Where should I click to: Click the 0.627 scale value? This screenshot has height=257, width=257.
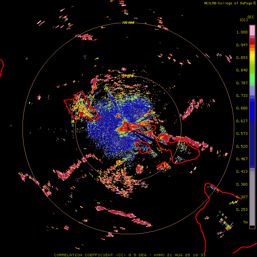(x=242, y=121)
